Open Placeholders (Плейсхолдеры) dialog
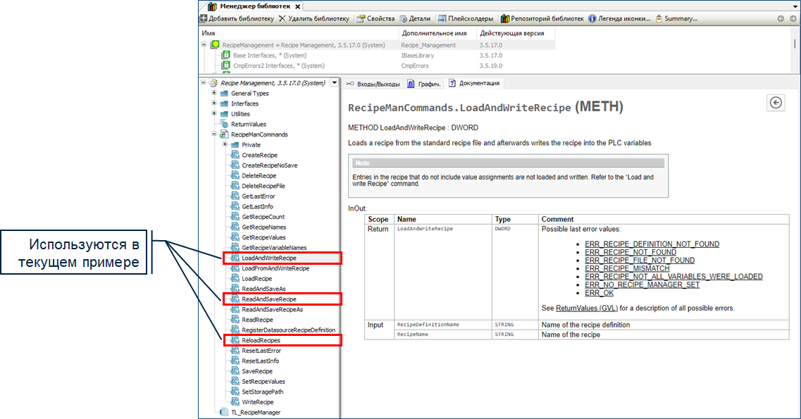The width and height of the screenshot is (801, 419). 466,18
